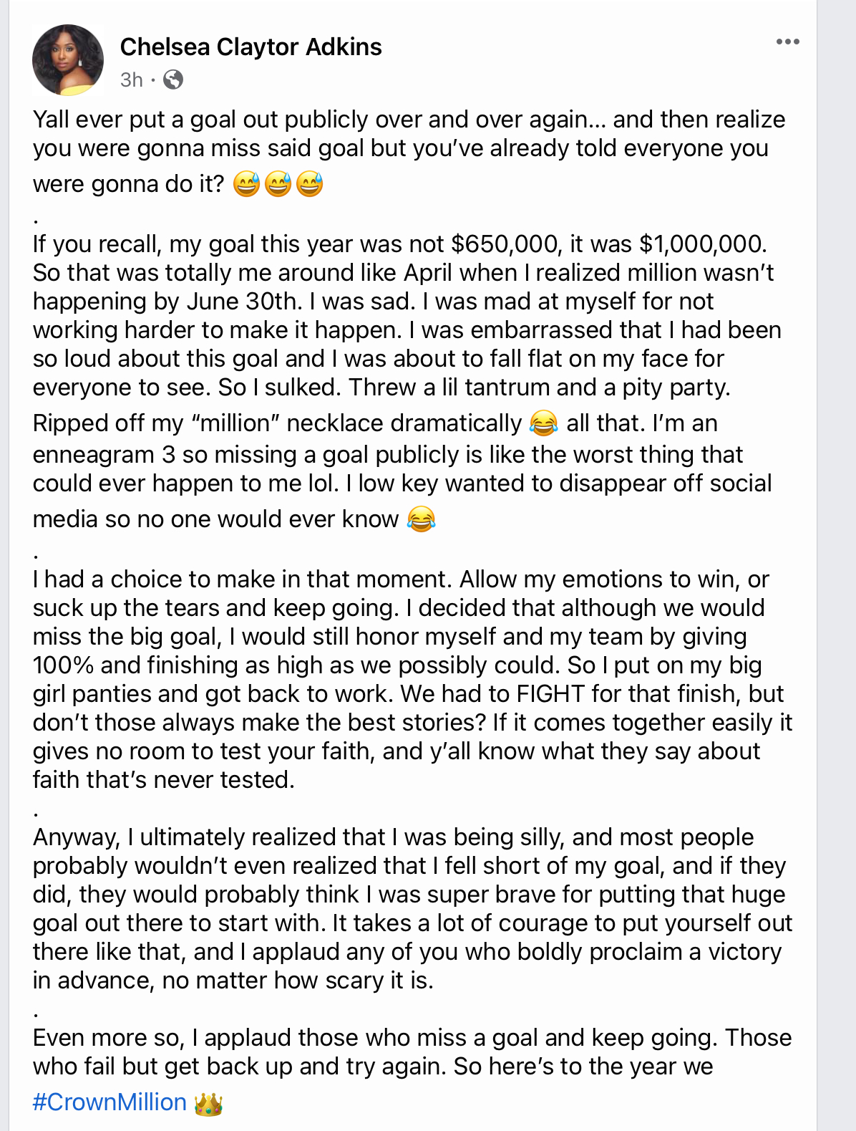856x1131 pixels.
Task: Click the last sweat-smile emoji
Action: point(309,184)
